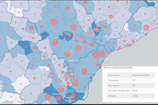158x105 pixels.
Task: Click the 'Tests positius' row label
Action: click(x=113, y=80)
